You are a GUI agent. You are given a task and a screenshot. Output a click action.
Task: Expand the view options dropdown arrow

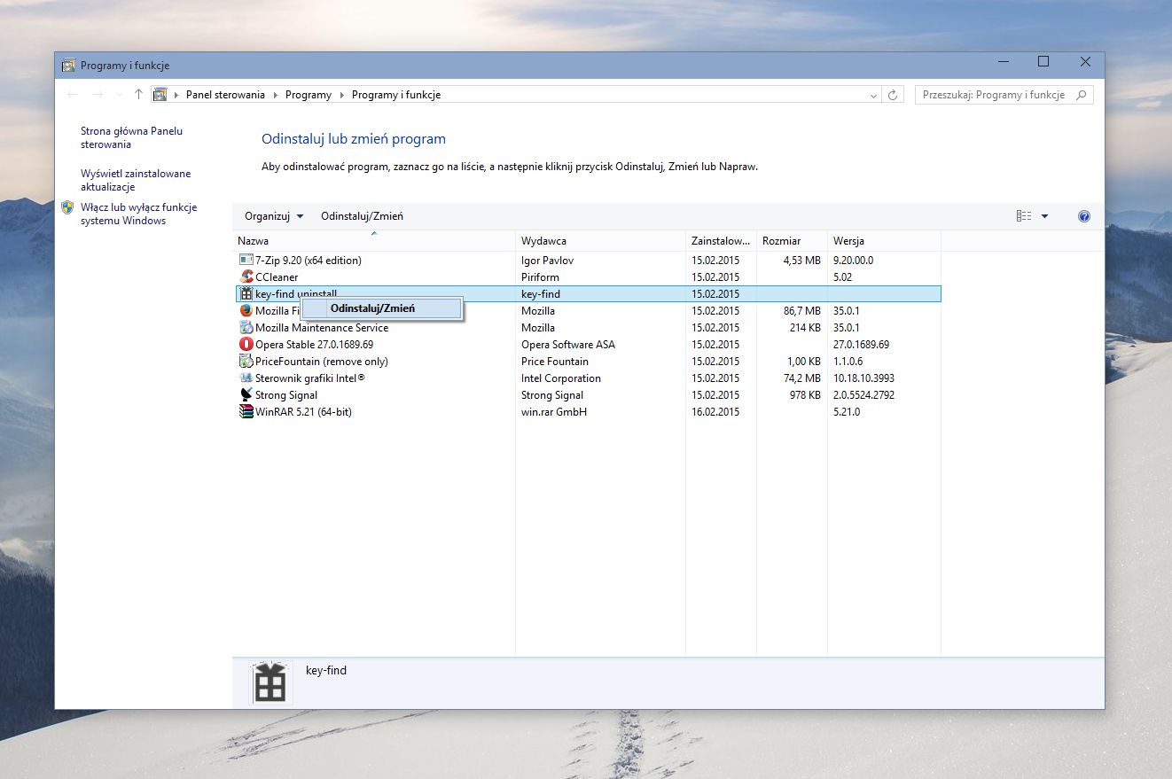1044,216
